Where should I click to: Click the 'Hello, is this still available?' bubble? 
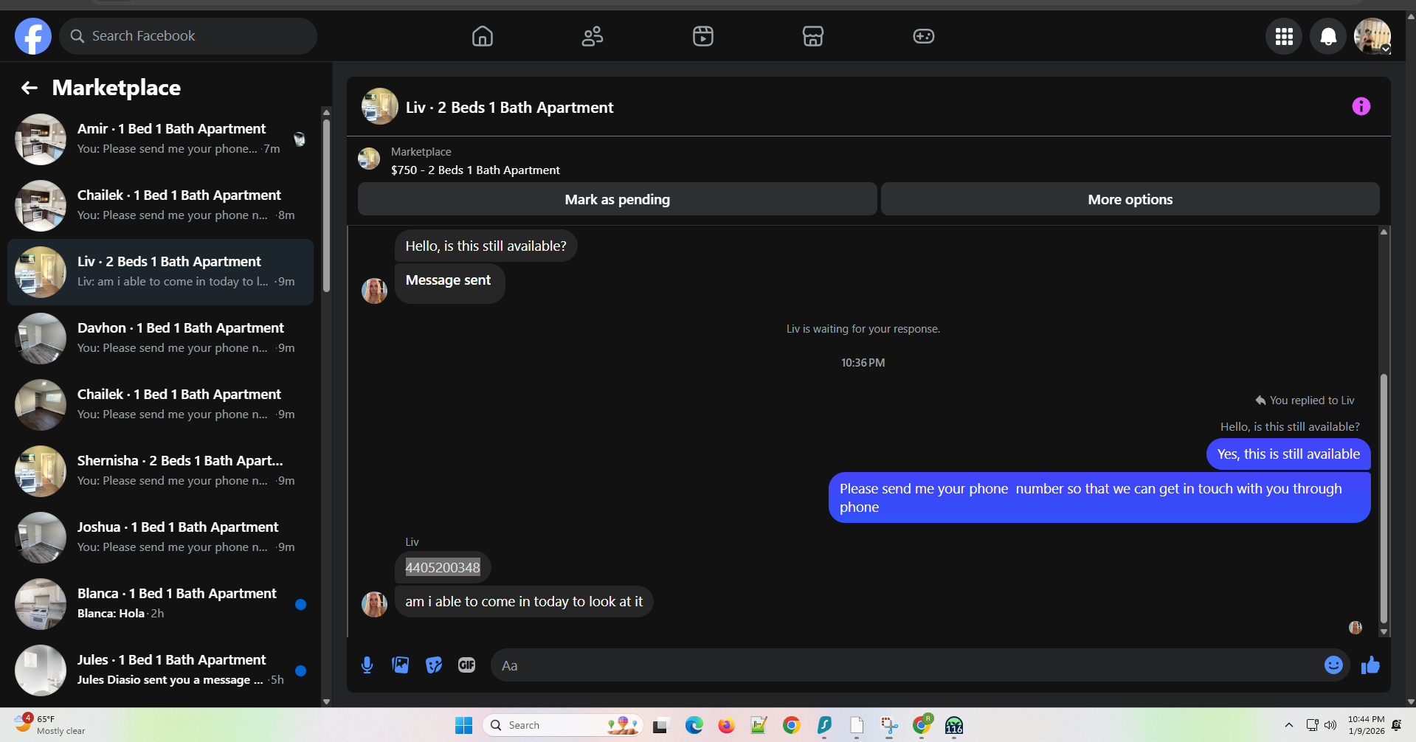tap(486, 246)
